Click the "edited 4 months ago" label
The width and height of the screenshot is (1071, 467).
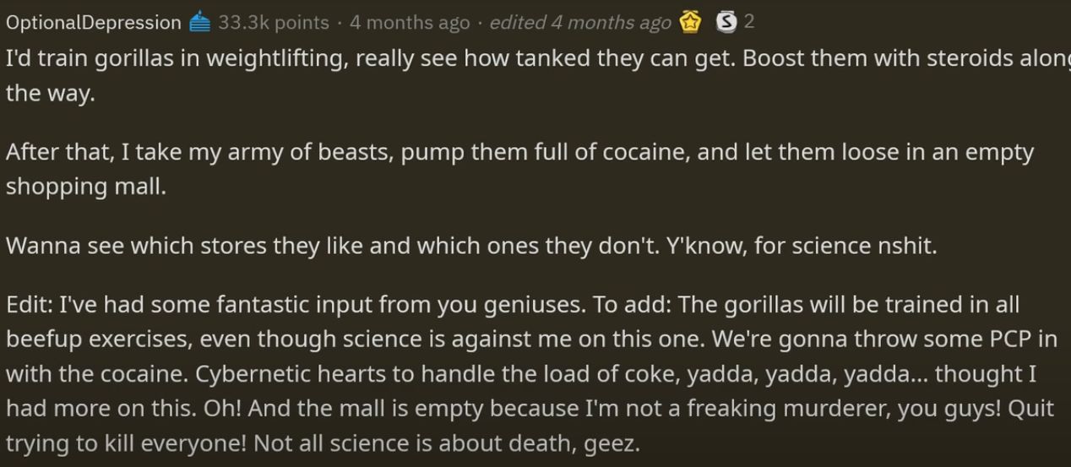580,23
